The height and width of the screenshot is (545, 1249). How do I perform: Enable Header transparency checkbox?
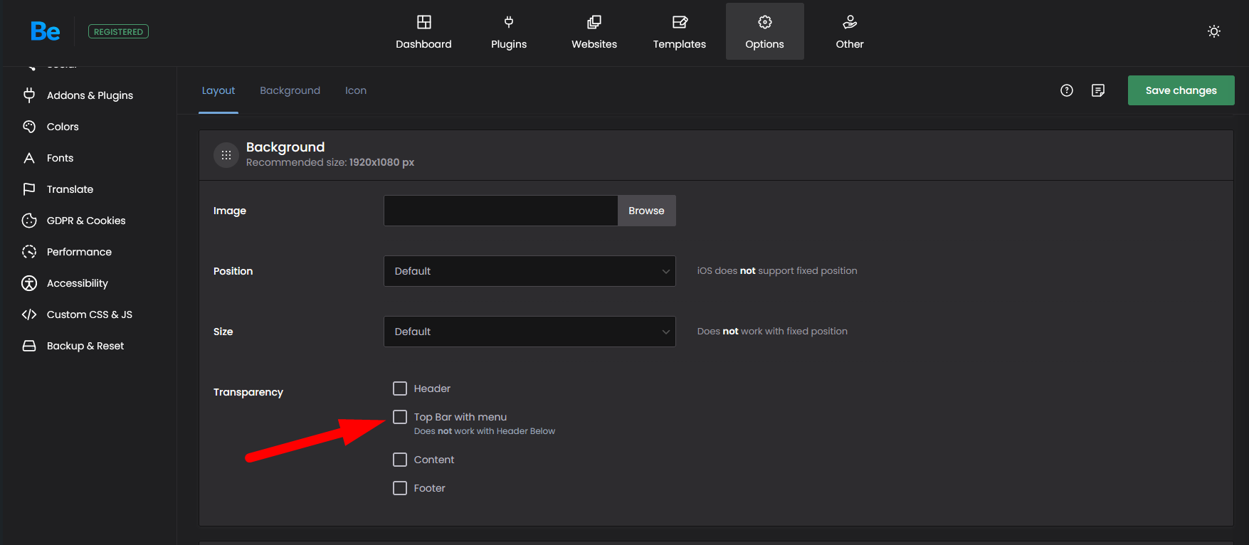pos(400,388)
